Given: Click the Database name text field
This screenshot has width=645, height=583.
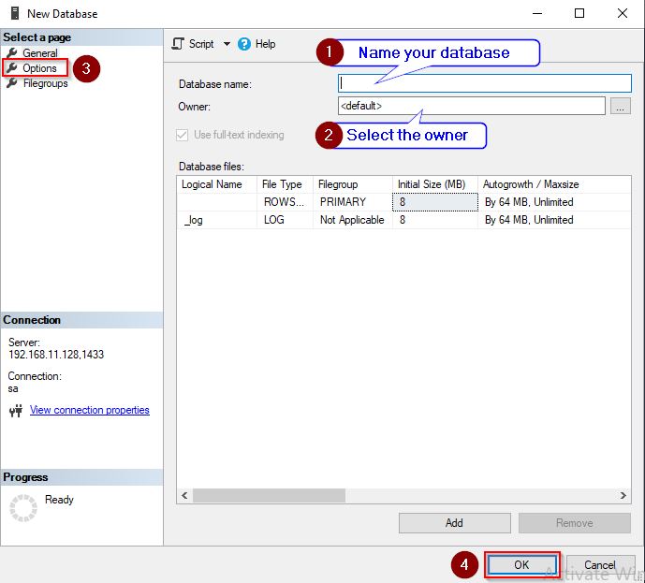Looking at the screenshot, I should pos(484,83).
